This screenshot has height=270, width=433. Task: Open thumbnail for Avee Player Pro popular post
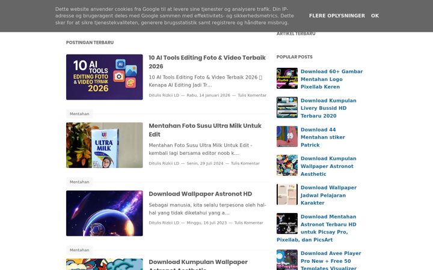(287, 260)
